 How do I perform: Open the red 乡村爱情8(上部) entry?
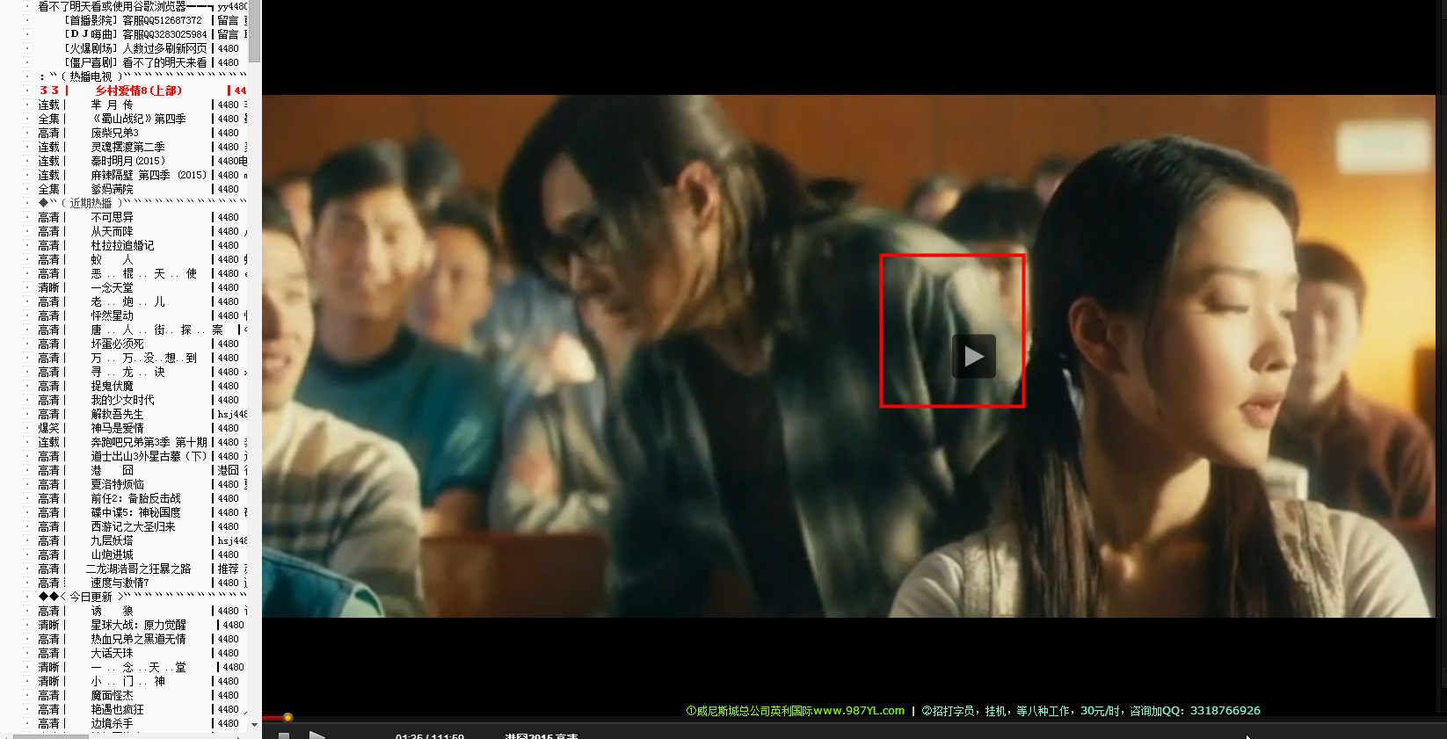click(x=139, y=91)
